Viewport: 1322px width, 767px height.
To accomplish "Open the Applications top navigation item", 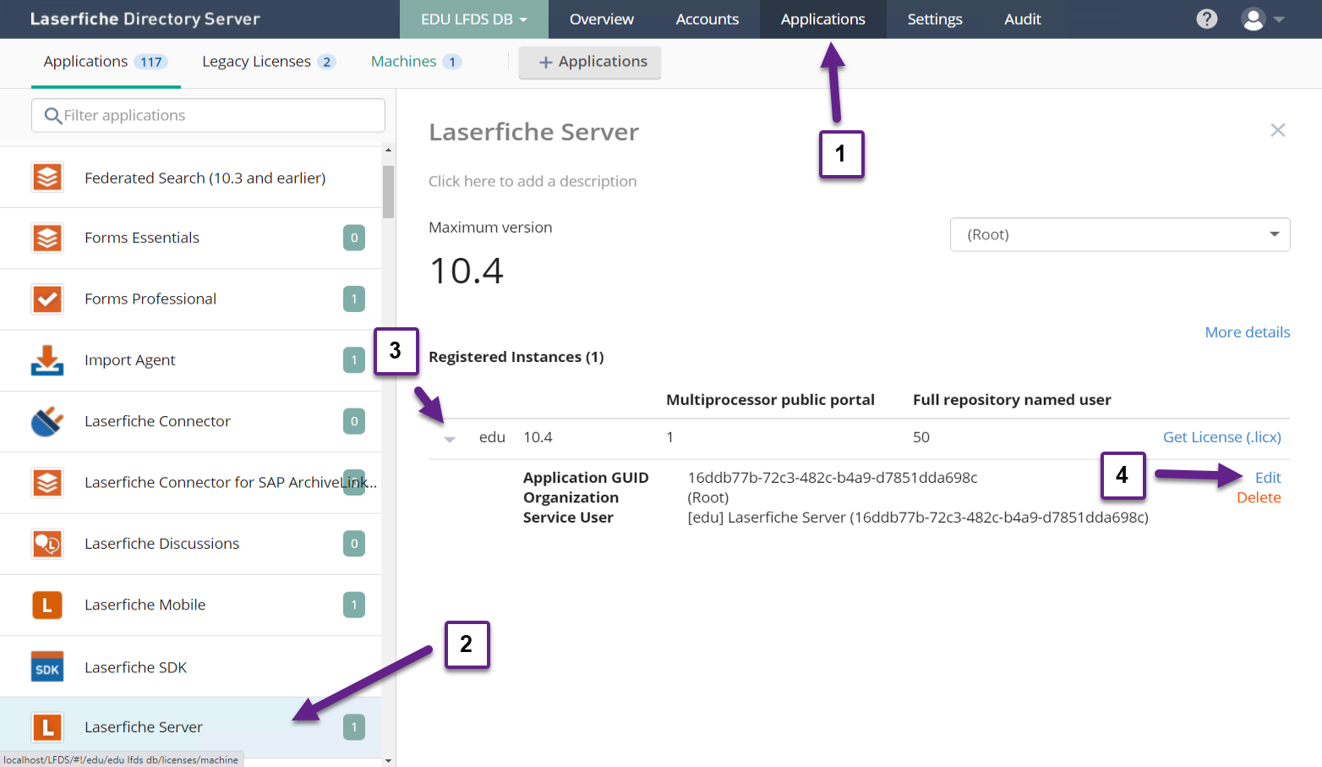I will pyautogui.click(x=823, y=19).
